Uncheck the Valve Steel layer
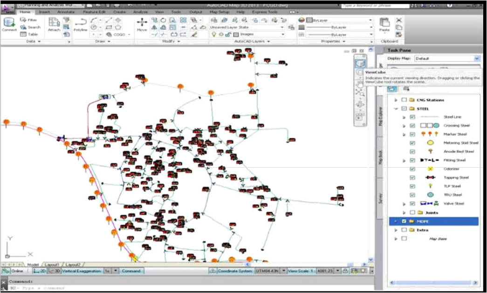 point(412,204)
